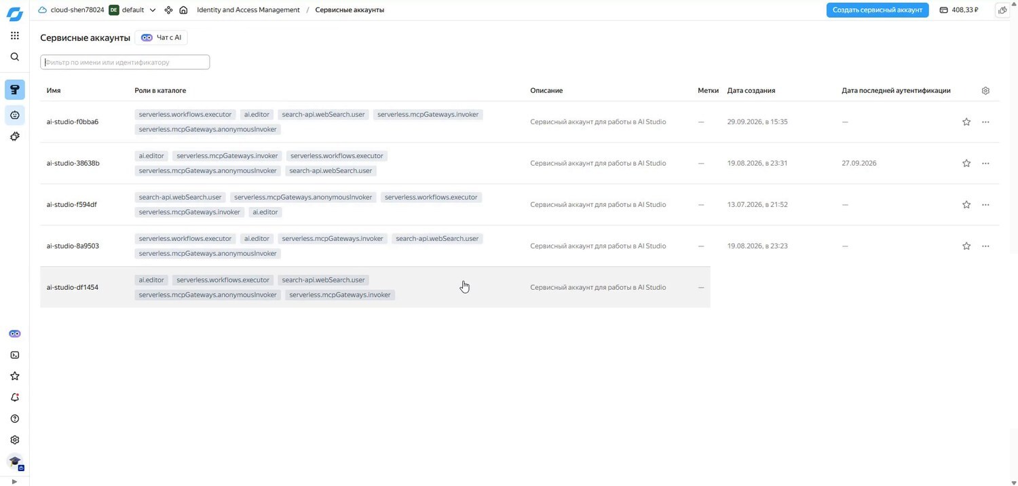The width and height of the screenshot is (1018, 486).
Task: Open service account ai-studio-f594df
Action: pyautogui.click(x=71, y=205)
